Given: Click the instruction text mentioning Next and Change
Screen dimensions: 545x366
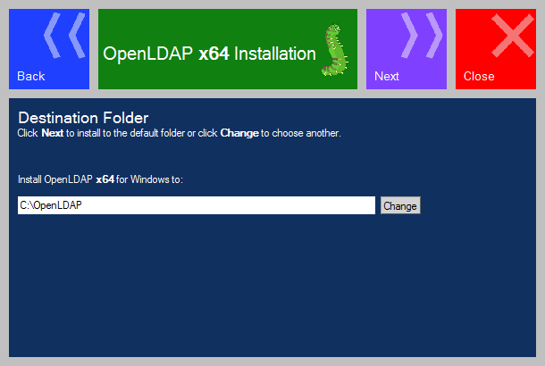Looking at the screenshot, I should pyautogui.click(x=180, y=133).
